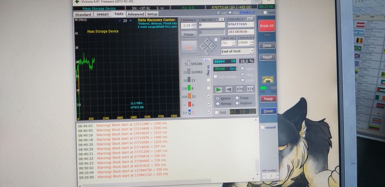The width and height of the screenshot is (385, 187).
Task: Click the Sleep button
Action: (267, 45)
